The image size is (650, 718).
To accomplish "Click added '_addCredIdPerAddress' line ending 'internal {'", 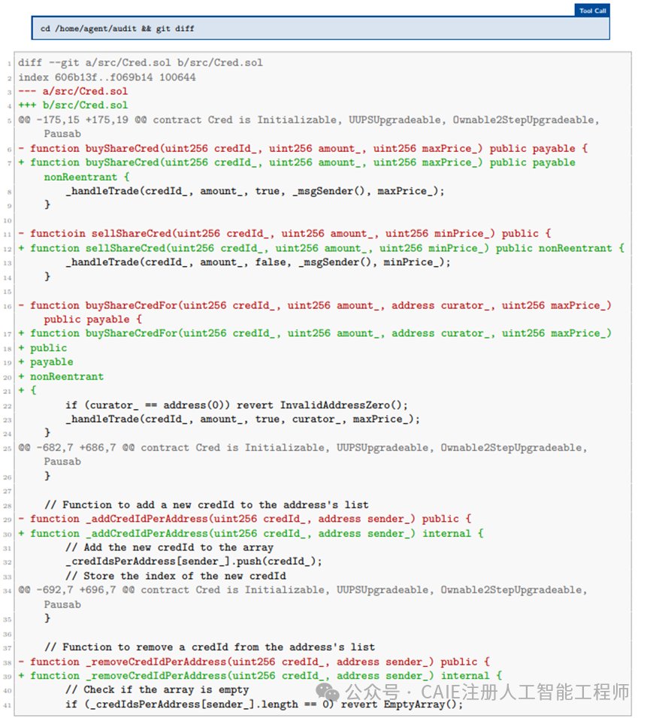I will [251, 534].
